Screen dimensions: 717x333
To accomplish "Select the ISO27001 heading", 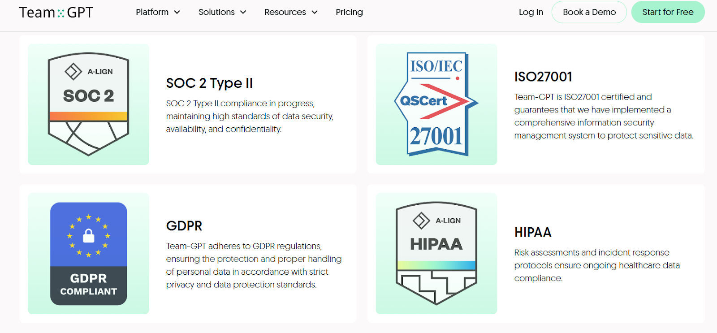I will (543, 77).
